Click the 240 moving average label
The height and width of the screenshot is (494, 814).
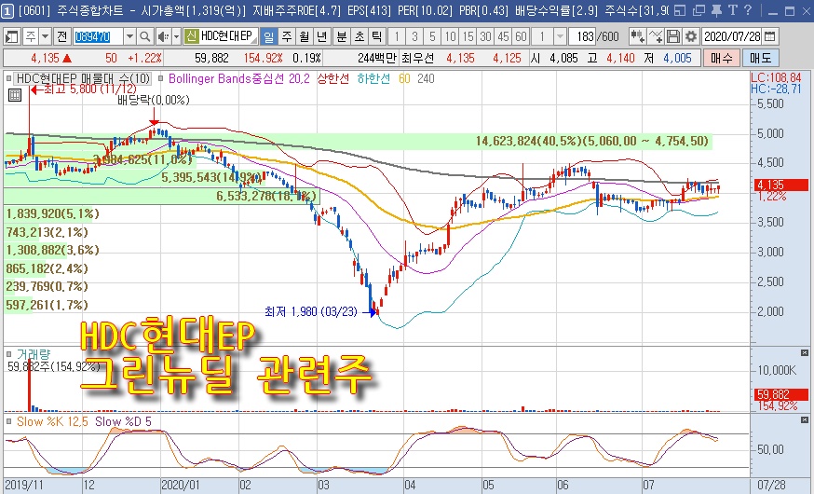[x=426, y=78]
